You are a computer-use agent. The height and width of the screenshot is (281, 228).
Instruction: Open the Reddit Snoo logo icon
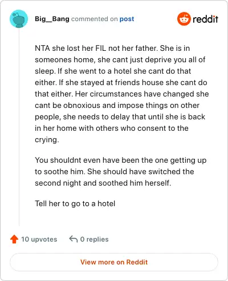(x=184, y=19)
